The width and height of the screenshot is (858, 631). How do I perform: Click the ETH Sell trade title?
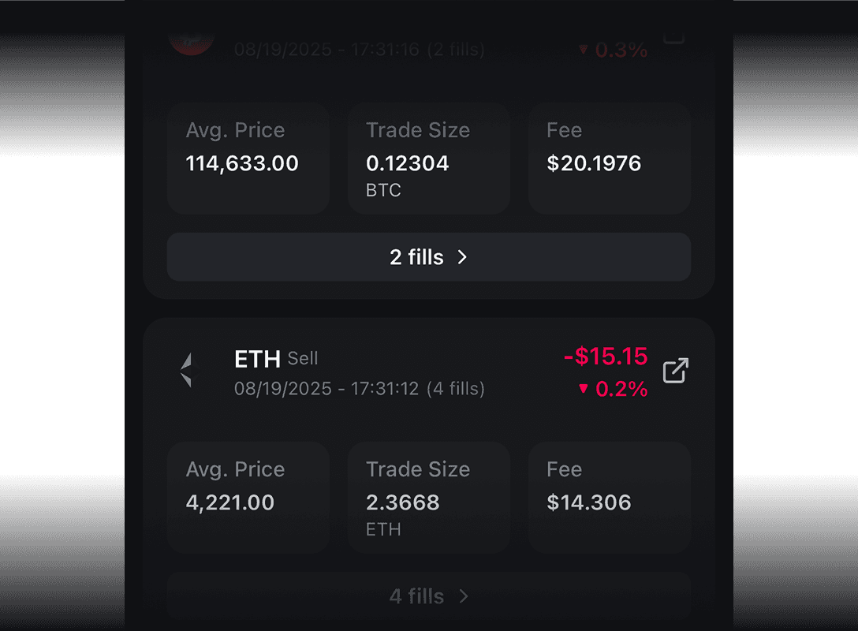pos(275,359)
